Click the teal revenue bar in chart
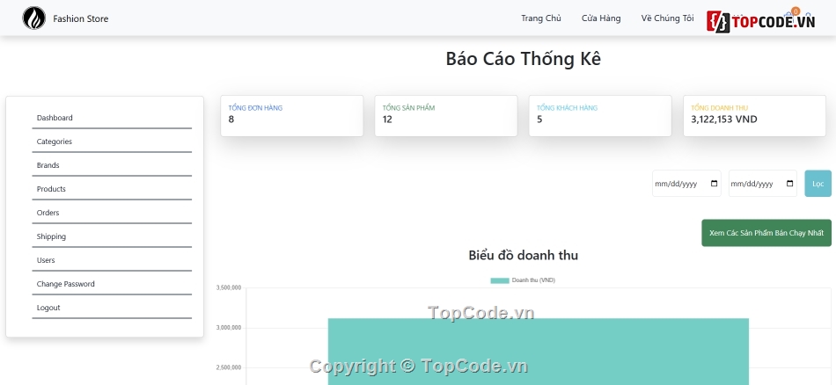Image resolution: width=836 pixels, height=385 pixels. (x=538, y=352)
